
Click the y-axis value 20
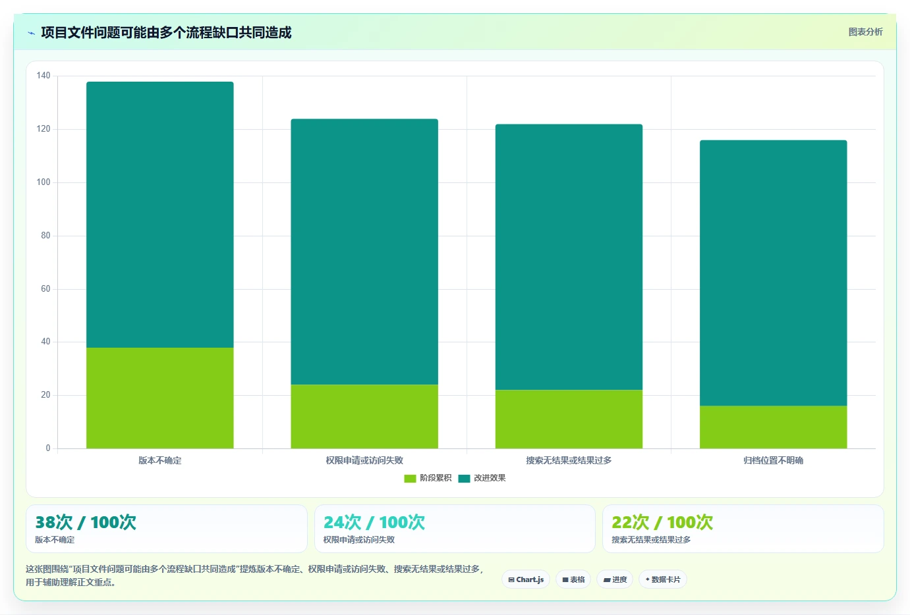point(45,395)
